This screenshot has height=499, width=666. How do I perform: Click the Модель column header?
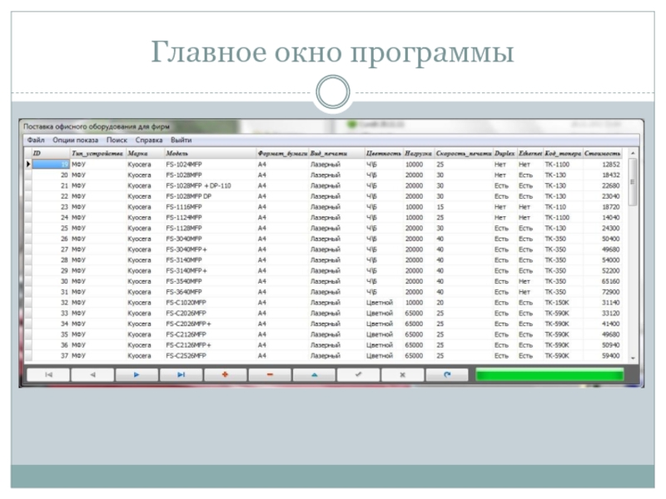pyautogui.click(x=176, y=154)
